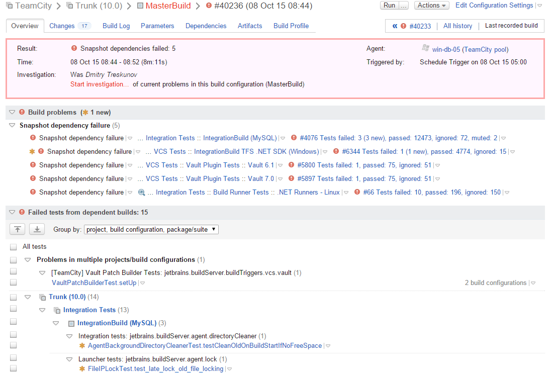Open the Artifacts tab

[250, 26]
